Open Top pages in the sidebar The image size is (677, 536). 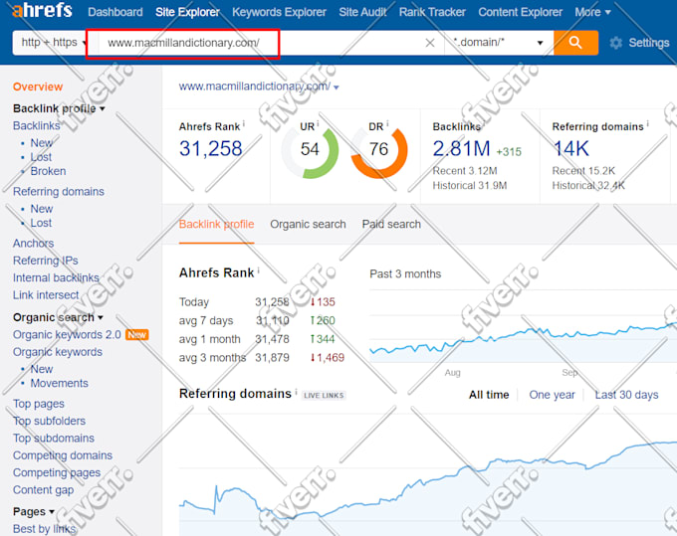pyautogui.click(x=39, y=404)
